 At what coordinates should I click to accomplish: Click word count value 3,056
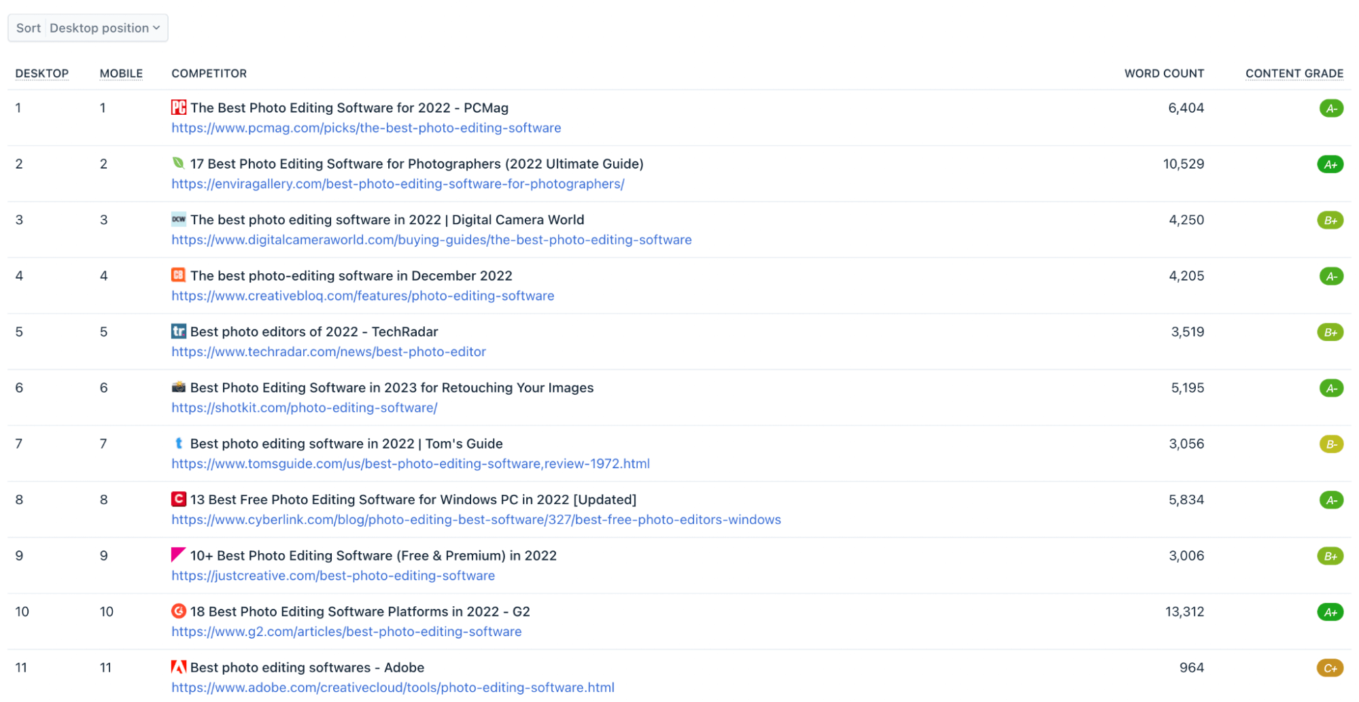1186,443
